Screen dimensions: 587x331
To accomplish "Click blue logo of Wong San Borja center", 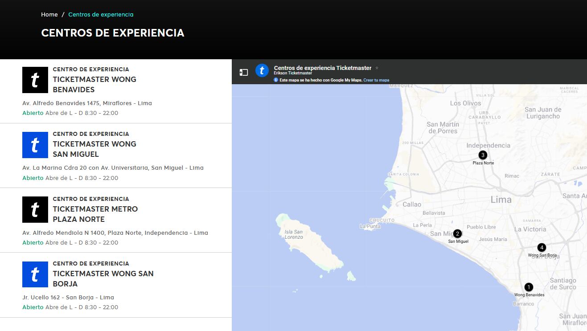I will tap(35, 274).
